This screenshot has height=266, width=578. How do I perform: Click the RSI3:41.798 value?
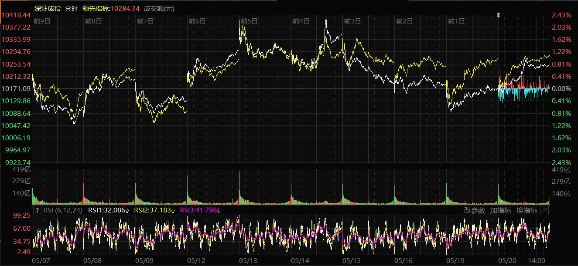[x=201, y=210]
